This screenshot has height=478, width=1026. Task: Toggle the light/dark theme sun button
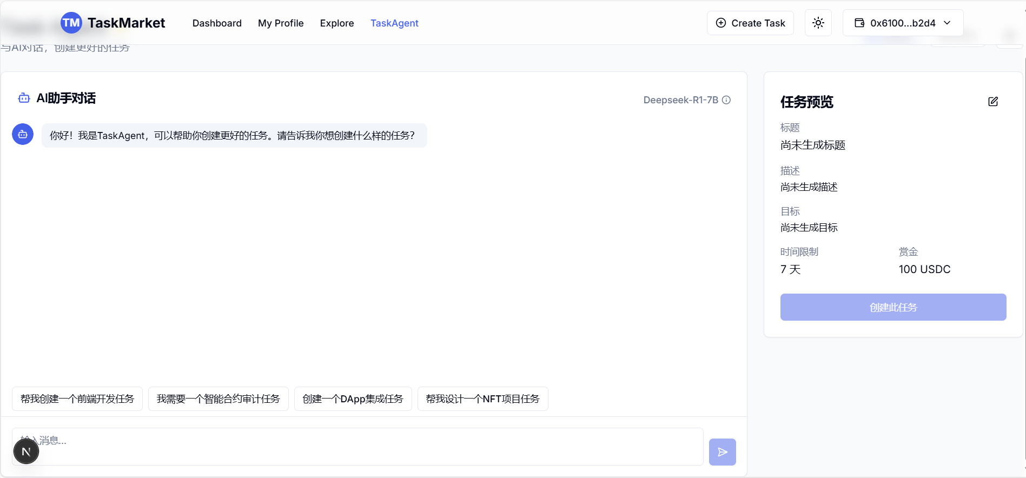(818, 23)
